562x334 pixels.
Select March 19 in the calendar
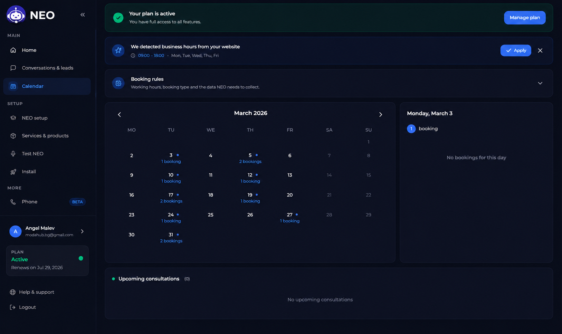[250, 198]
